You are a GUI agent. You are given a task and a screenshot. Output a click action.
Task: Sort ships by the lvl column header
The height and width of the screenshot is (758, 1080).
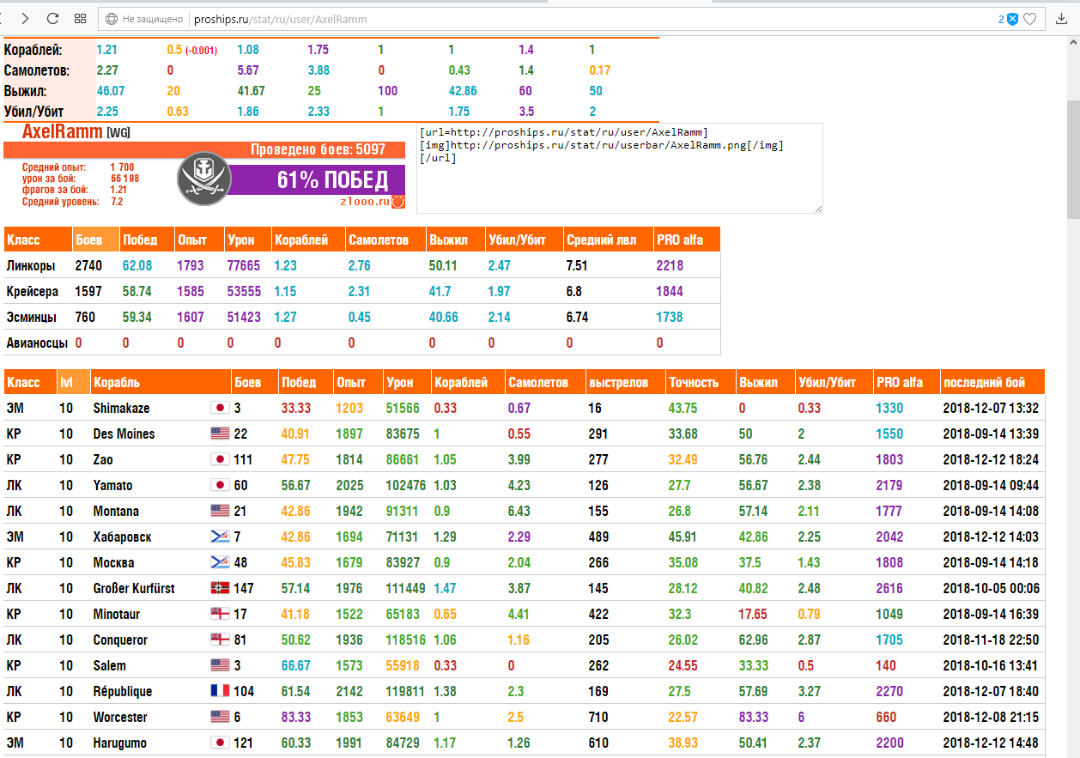click(x=73, y=382)
